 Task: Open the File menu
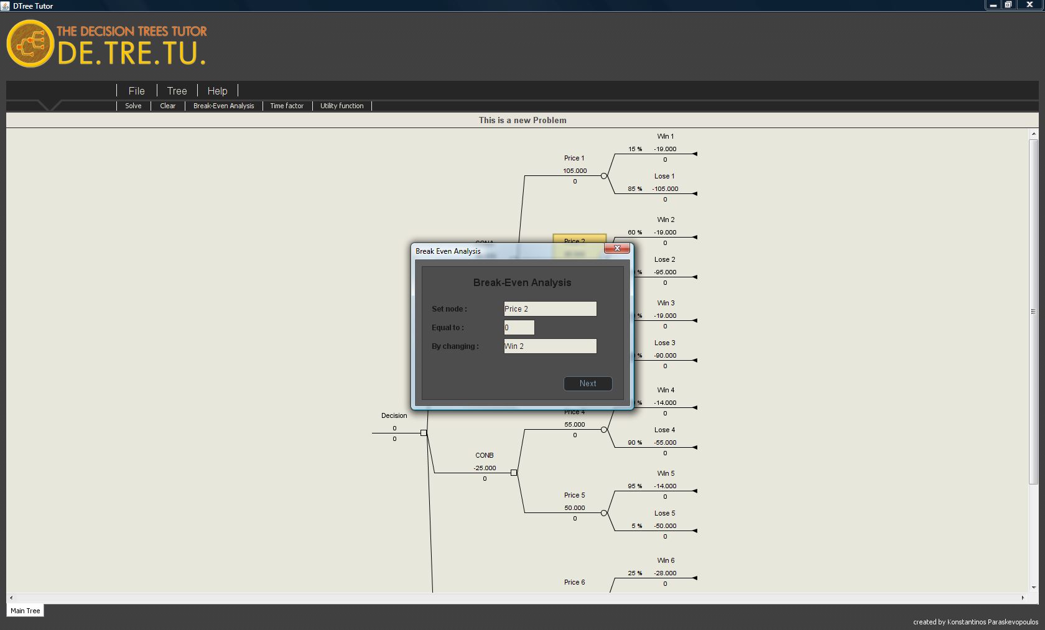136,91
